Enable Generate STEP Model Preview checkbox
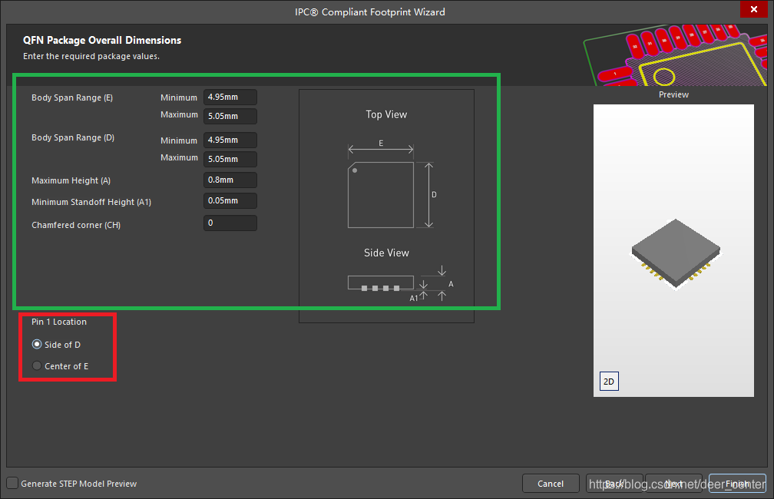The height and width of the screenshot is (499, 774). (x=12, y=484)
